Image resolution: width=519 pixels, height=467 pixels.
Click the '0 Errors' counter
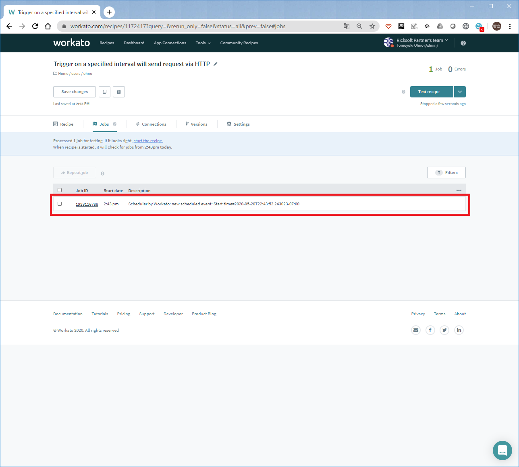pos(457,69)
